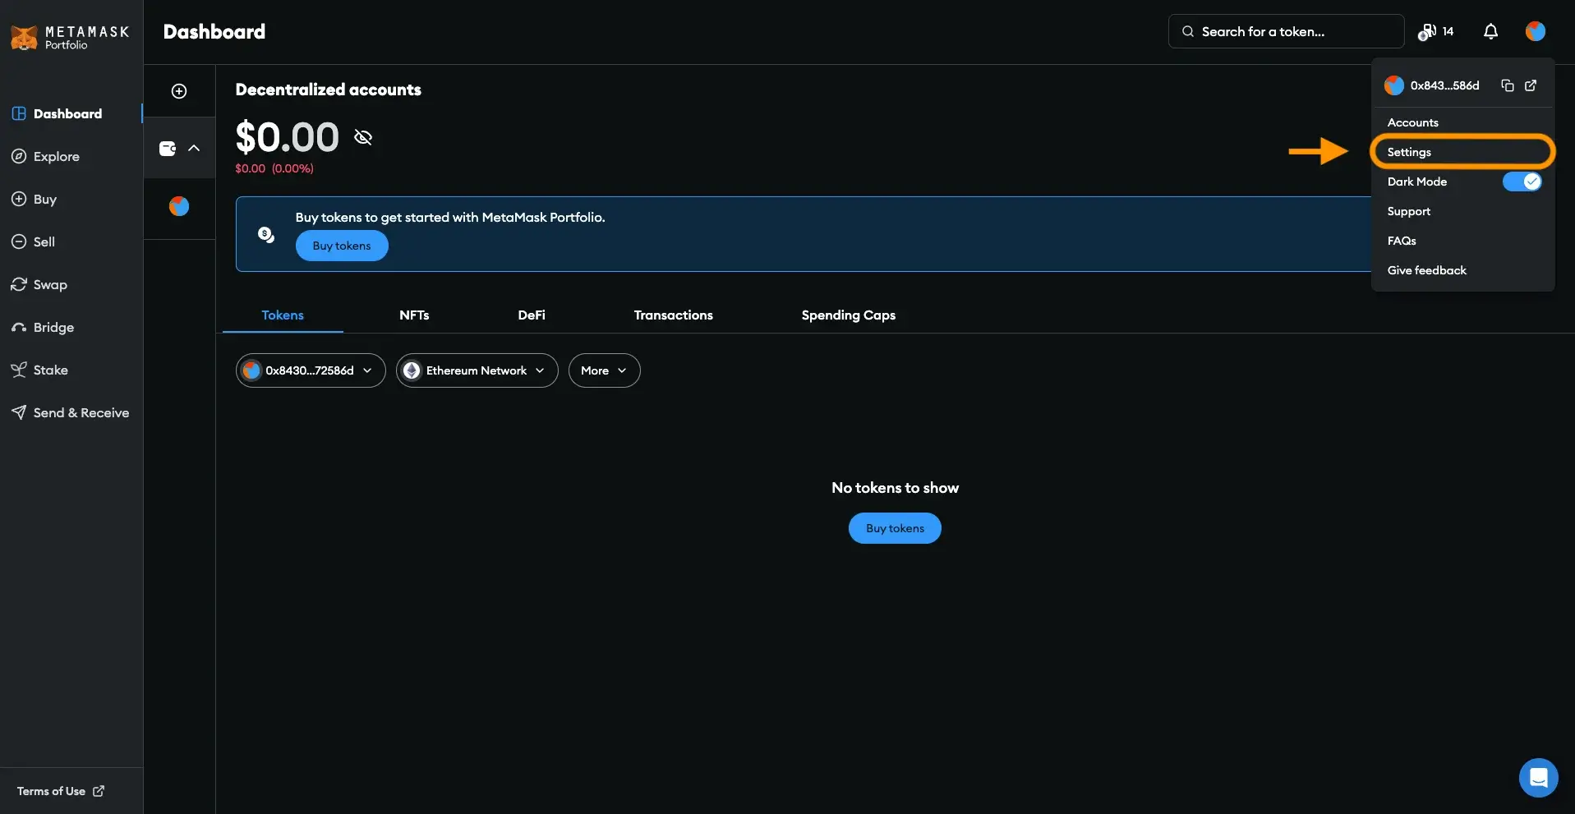
Task: Open address in explorer via external-link icon
Action: [x=1531, y=85]
